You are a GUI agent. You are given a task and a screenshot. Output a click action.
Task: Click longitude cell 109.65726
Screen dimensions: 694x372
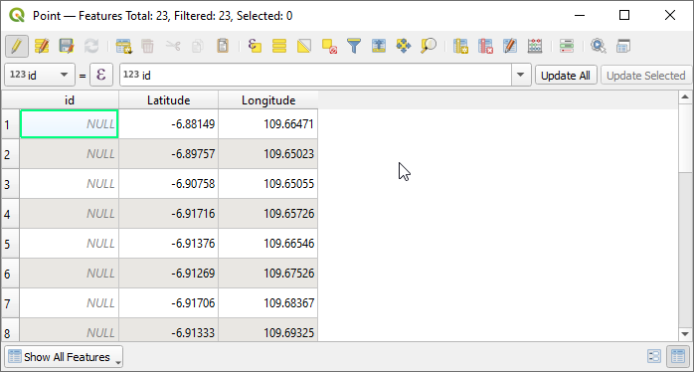[267, 214]
